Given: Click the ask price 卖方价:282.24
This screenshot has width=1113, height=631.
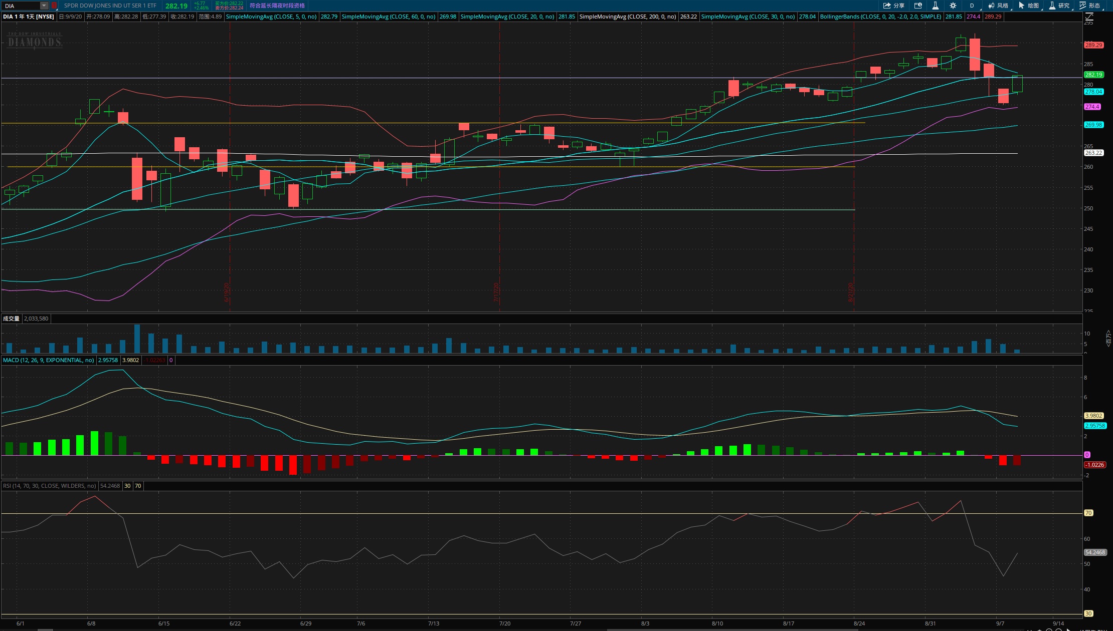Looking at the screenshot, I should pos(229,8).
